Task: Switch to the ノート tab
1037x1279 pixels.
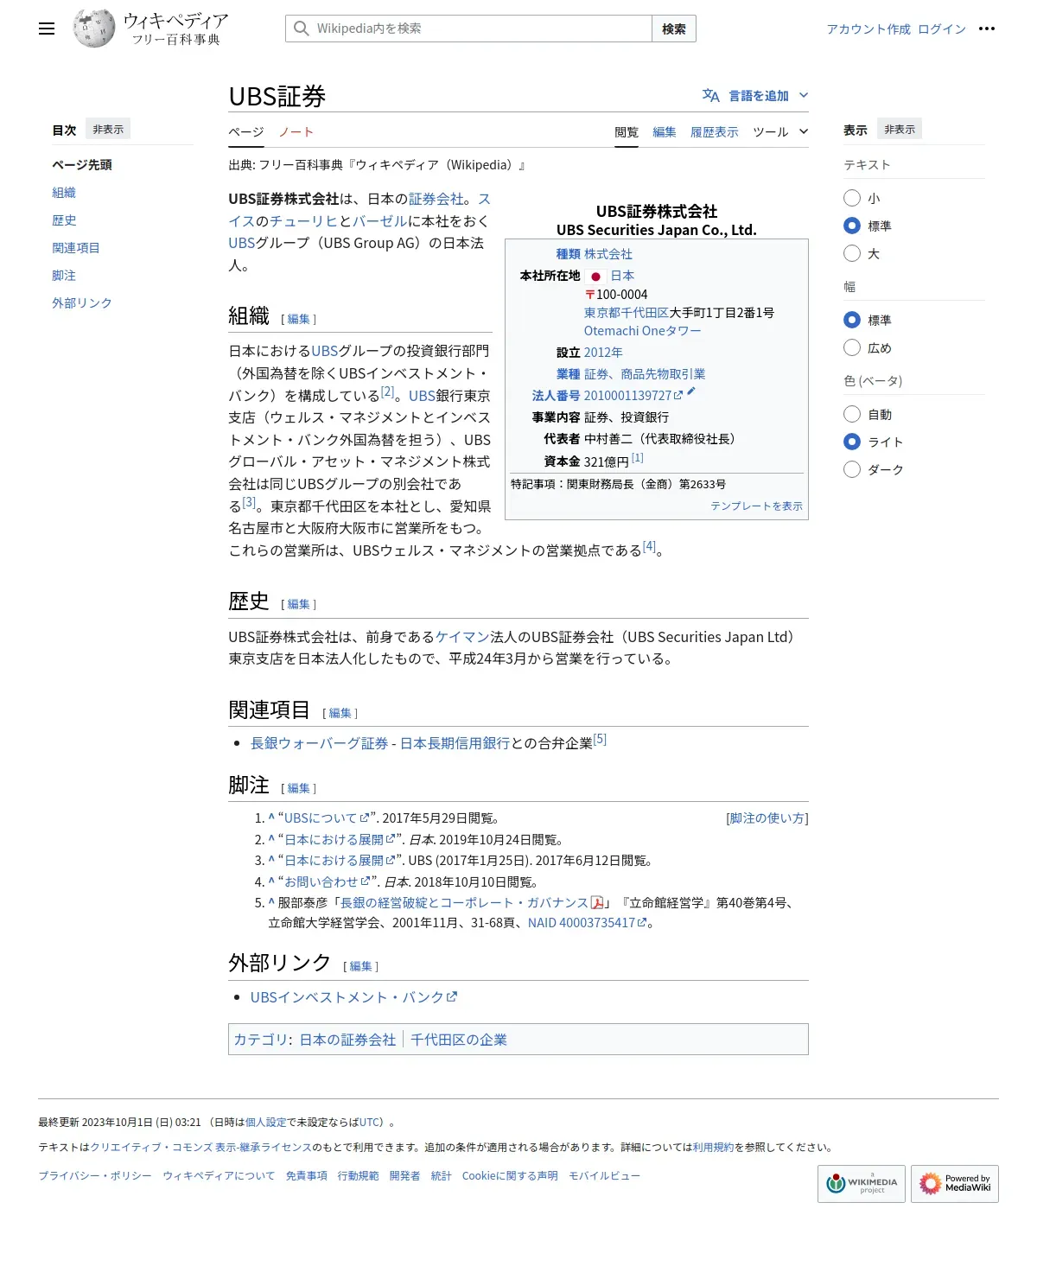Action: pyautogui.click(x=296, y=131)
